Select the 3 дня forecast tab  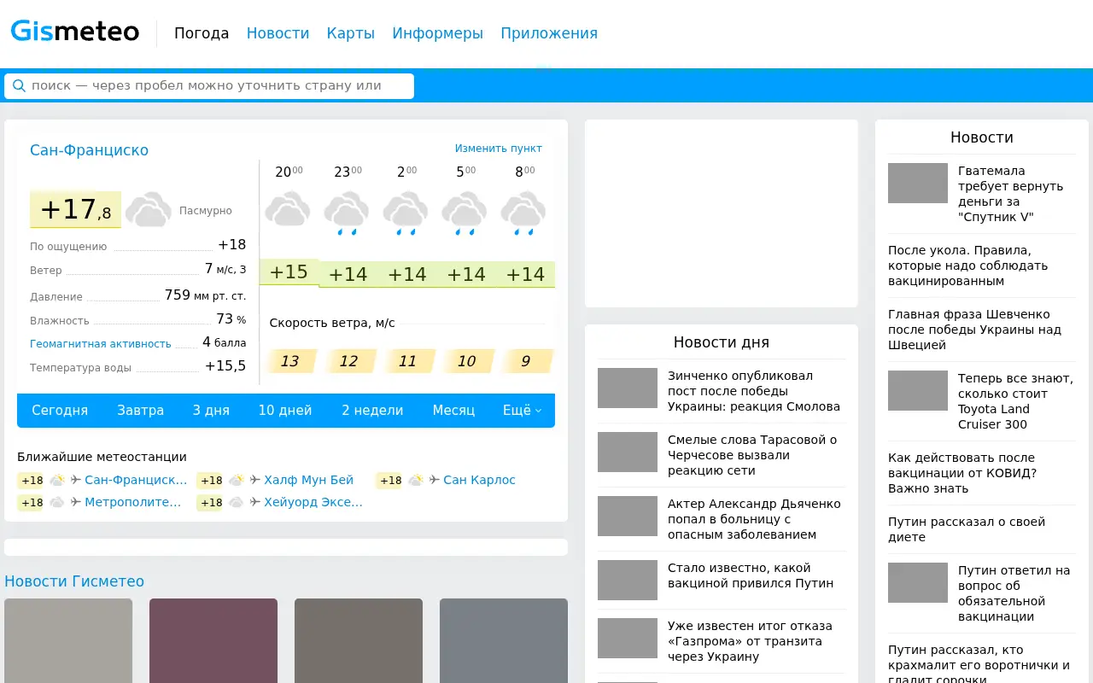click(x=211, y=410)
